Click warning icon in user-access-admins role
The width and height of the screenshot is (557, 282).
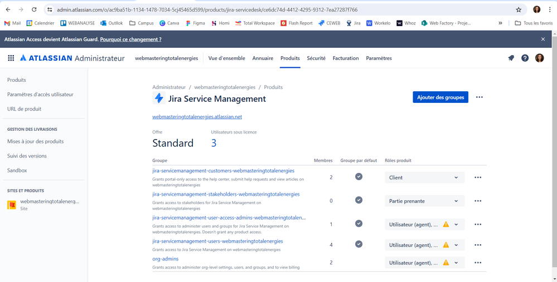(446, 224)
